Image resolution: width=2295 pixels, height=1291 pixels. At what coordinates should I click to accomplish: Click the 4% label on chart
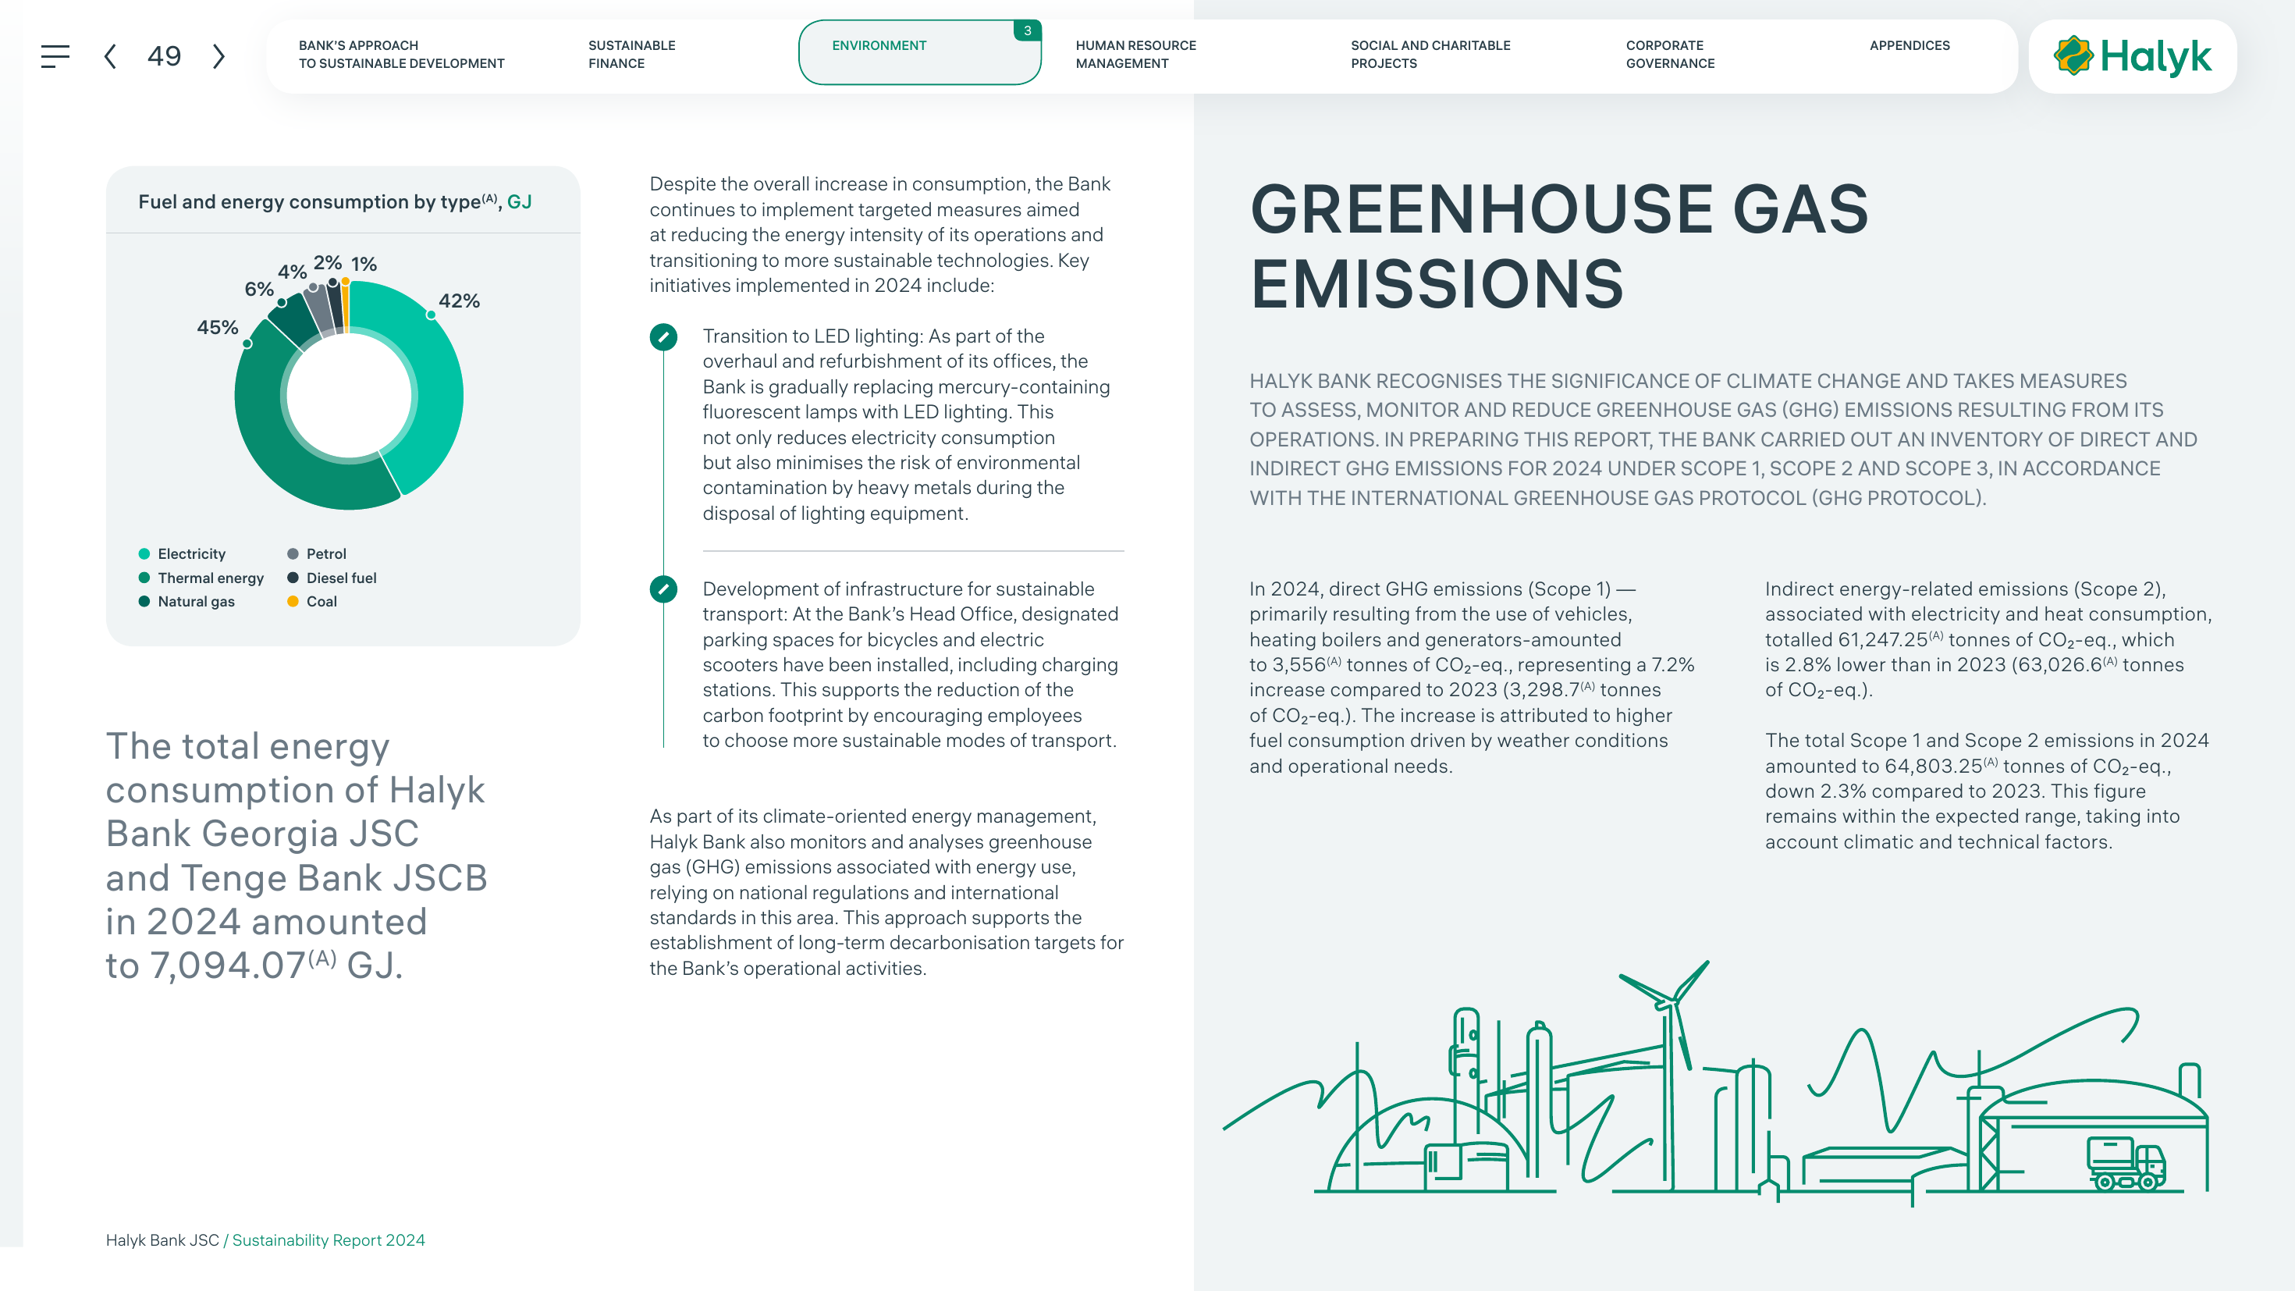(x=292, y=272)
